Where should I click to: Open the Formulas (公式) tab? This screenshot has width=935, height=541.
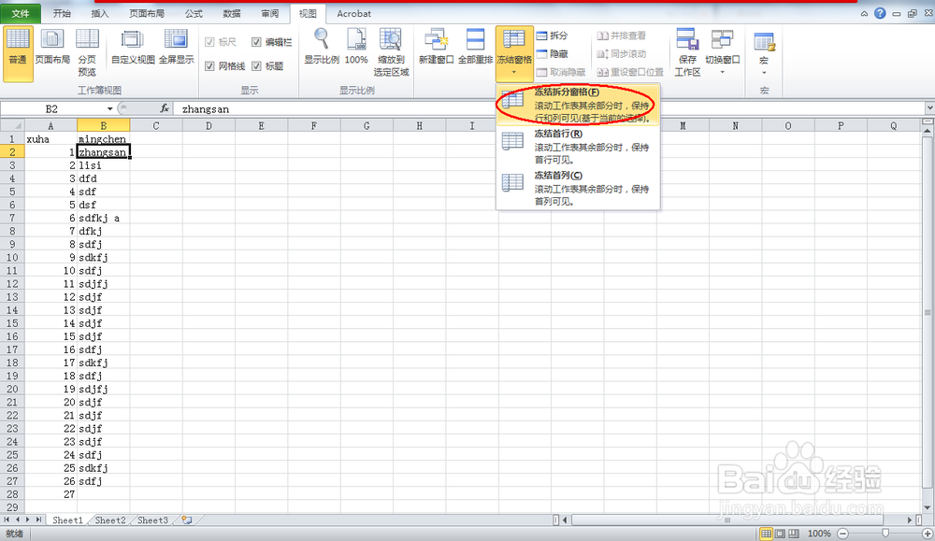pos(194,13)
